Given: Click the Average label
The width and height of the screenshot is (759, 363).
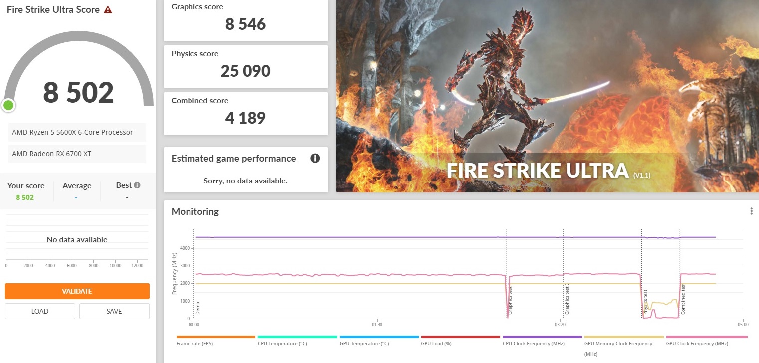Looking at the screenshot, I should 77,185.
